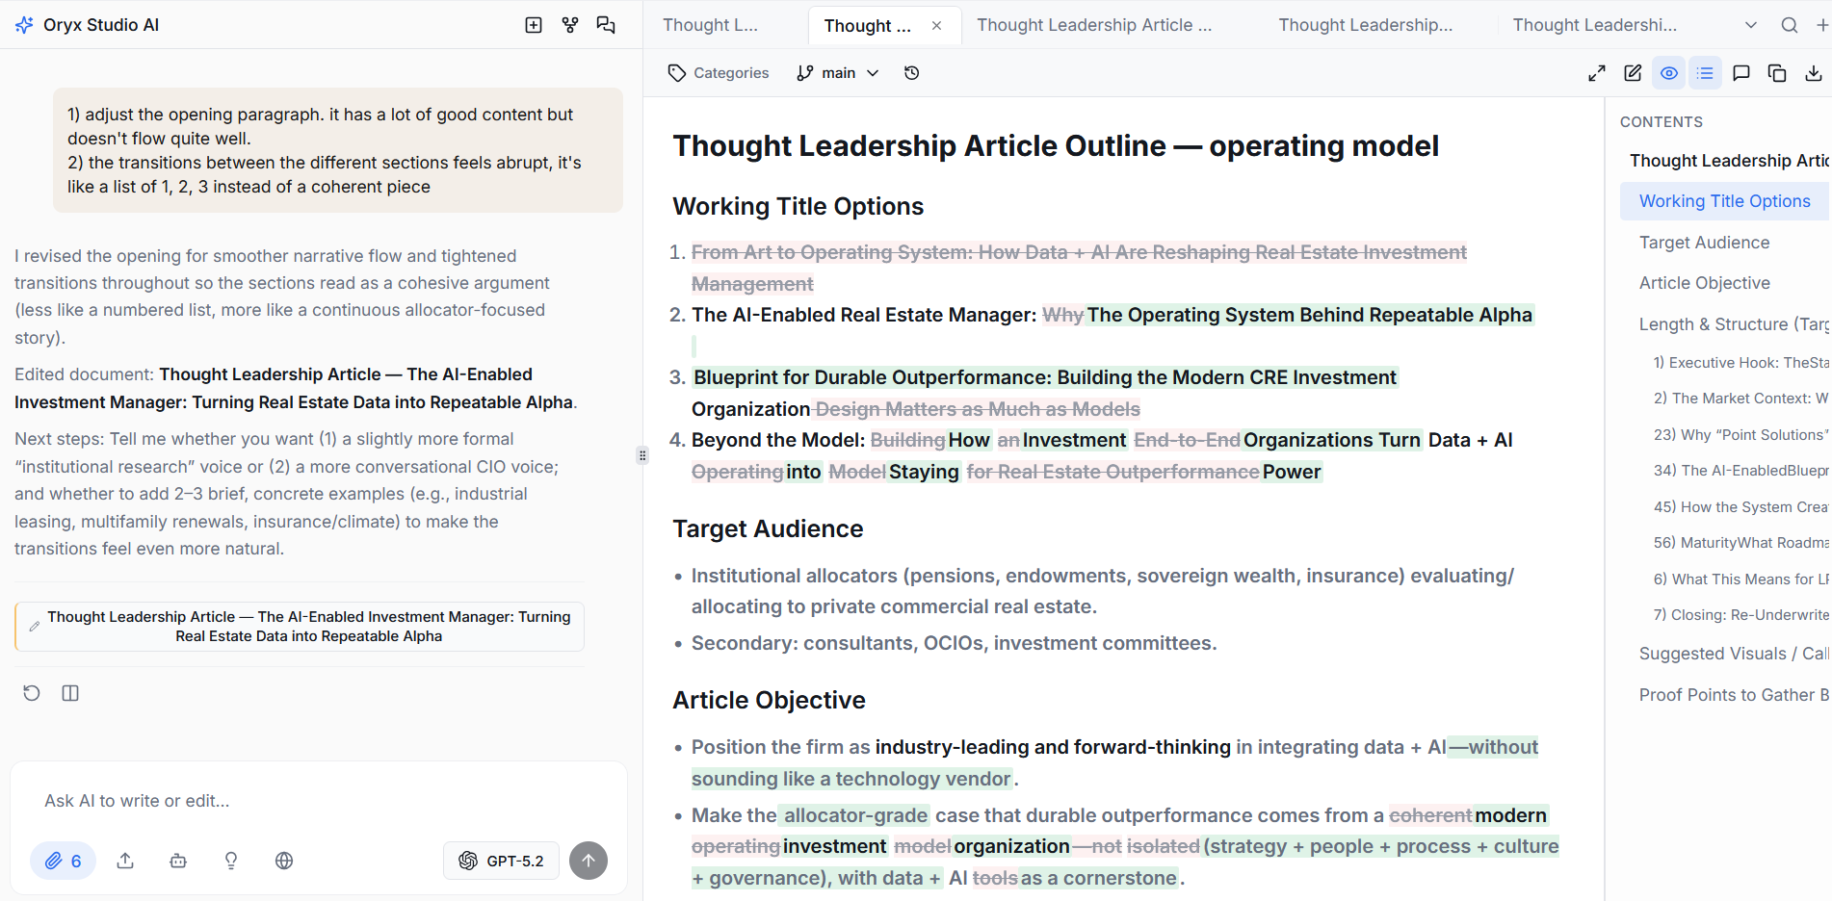Viewport: 1832px width, 901px height.
Task: Open the GPT-5.2 model selector
Action: click(x=502, y=861)
